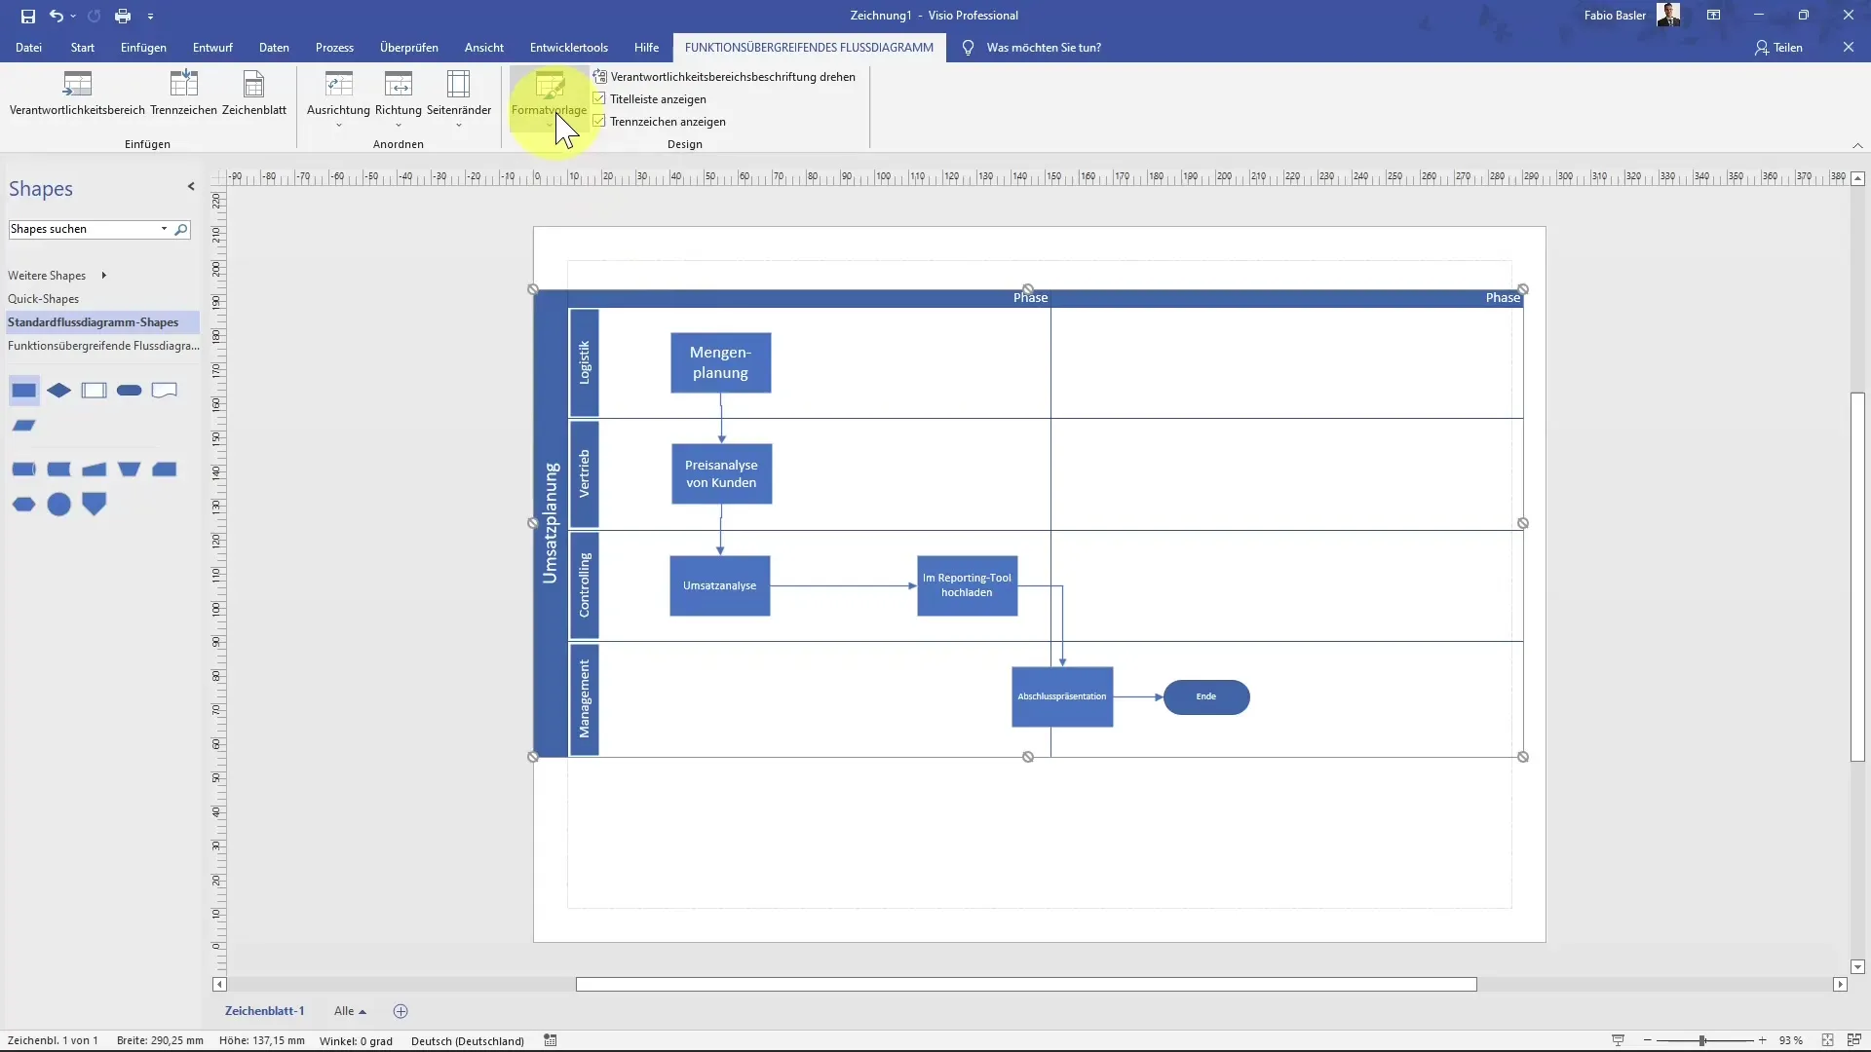This screenshot has width=1871, height=1052.
Task: Fit page to current window icon
Action: tap(1828, 1041)
